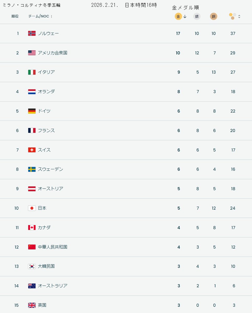Select the 順位 column header
Image resolution: width=252 pixels, height=313 pixels.
coord(15,16)
